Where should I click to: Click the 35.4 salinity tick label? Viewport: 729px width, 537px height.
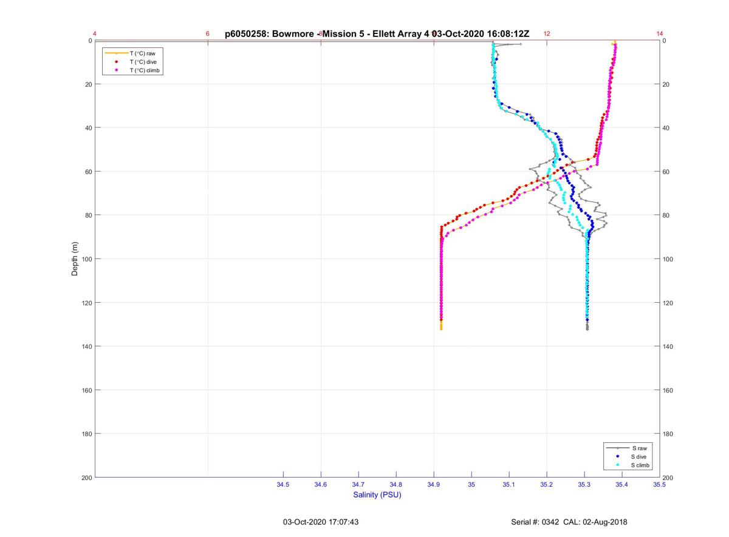click(x=622, y=485)
